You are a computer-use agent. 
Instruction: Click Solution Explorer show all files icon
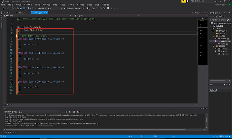point(221,16)
